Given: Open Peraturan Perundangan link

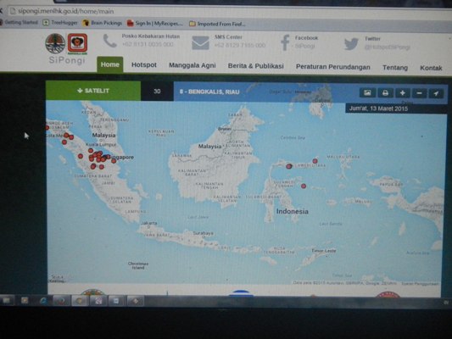Looking at the screenshot, I should coord(333,67).
